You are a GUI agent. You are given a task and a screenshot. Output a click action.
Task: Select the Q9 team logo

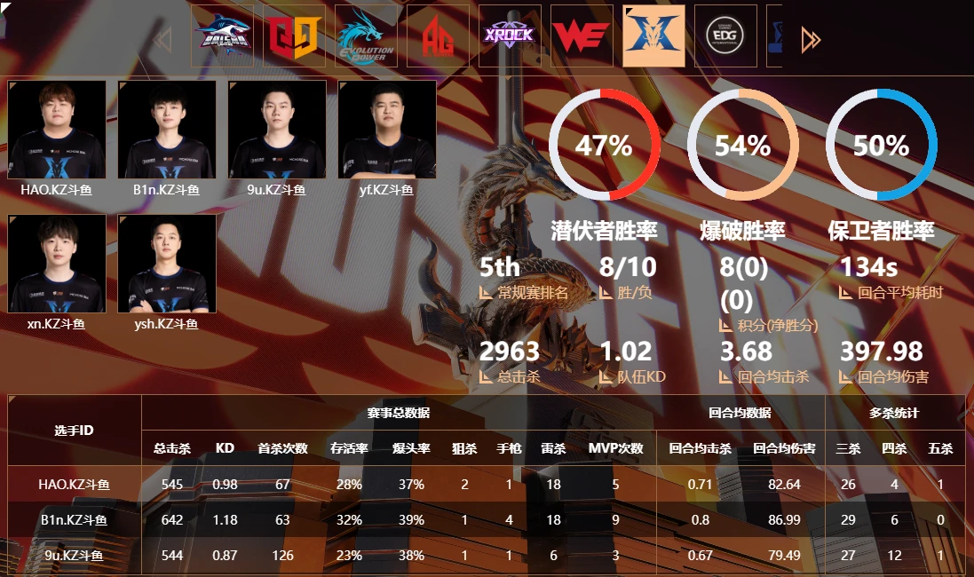(295, 36)
